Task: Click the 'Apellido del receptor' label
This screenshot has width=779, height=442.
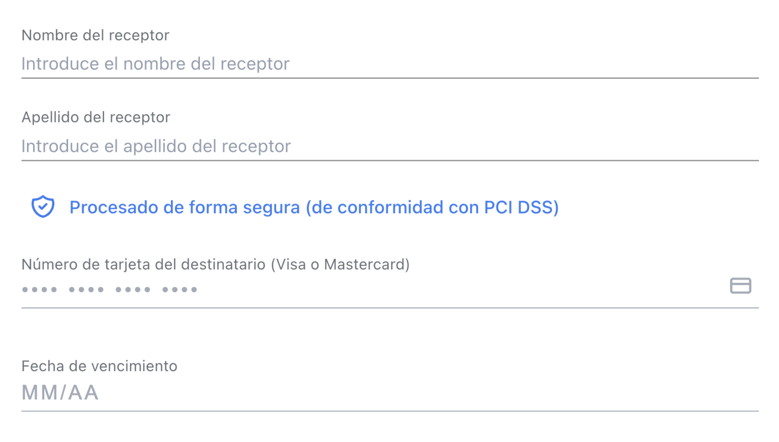Action: point(96,117)
